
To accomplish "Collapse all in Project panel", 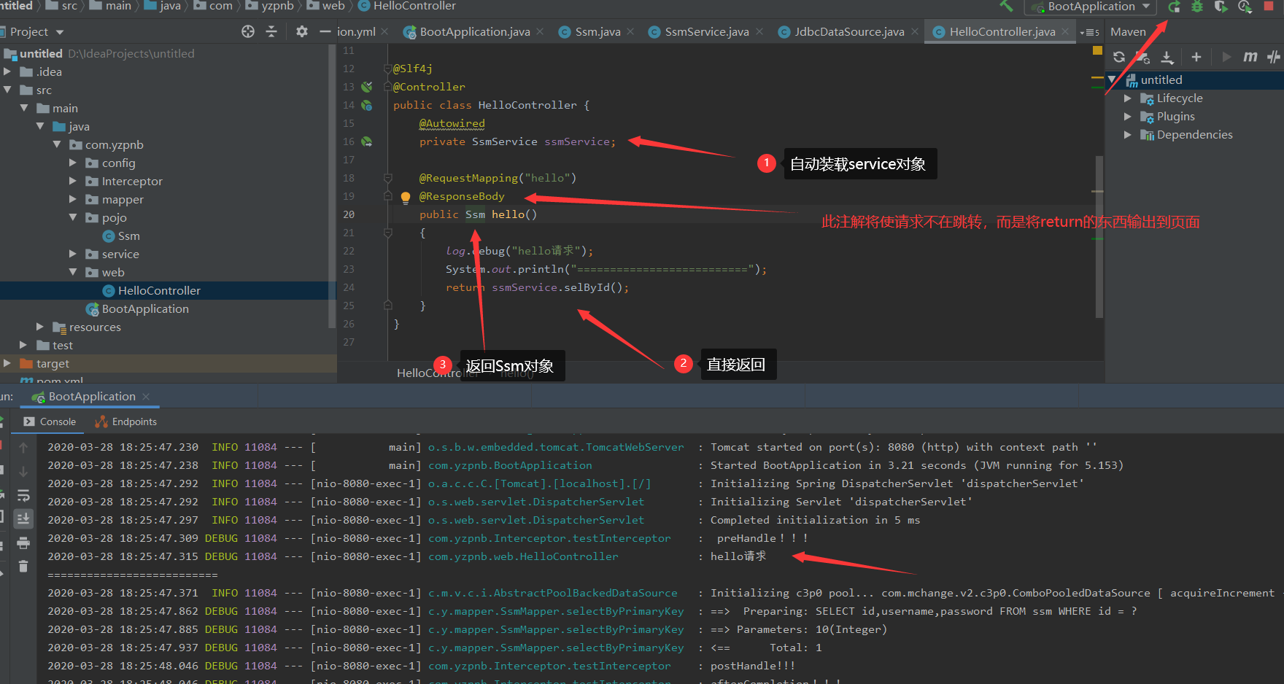I will [x=271, y=31].
